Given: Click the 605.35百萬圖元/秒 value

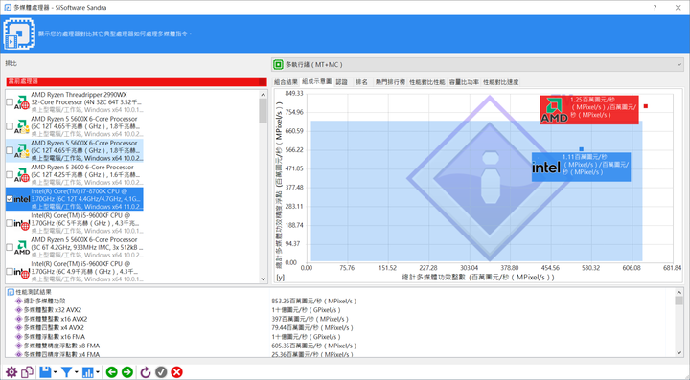Looking at the screenshot, I should click(313, 346).
